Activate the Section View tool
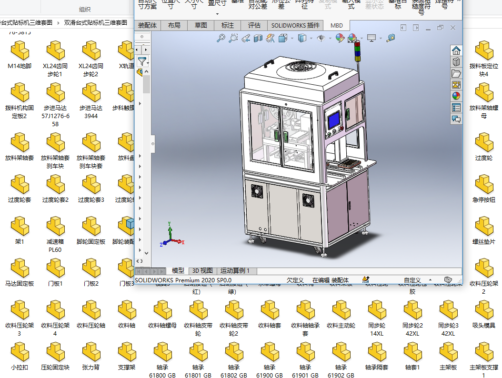The height and width of the screenshot is (378, 502). click(x=258, y=38)
